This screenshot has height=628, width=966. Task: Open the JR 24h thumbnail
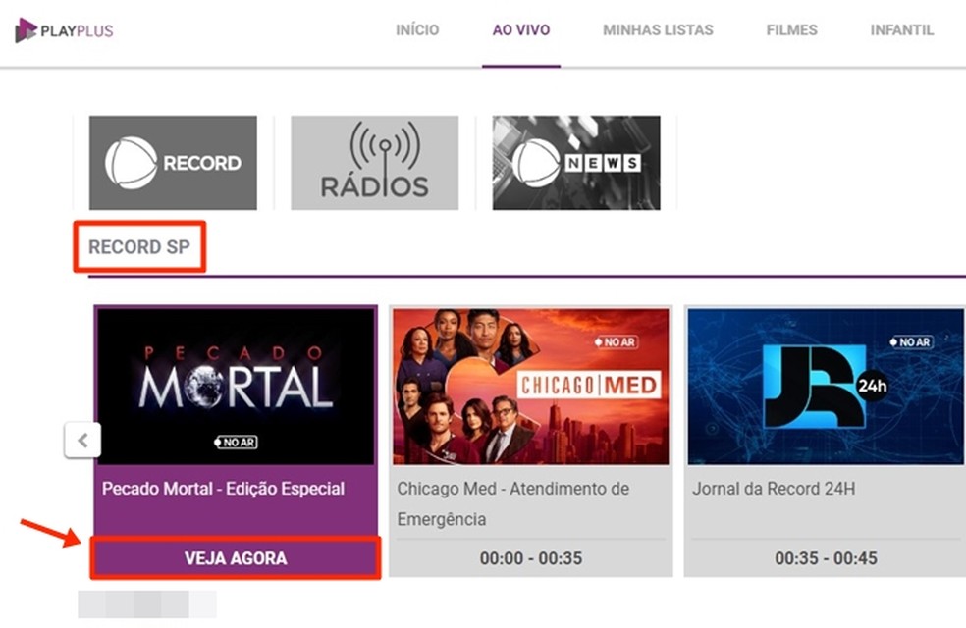click(x=827, y=386)
